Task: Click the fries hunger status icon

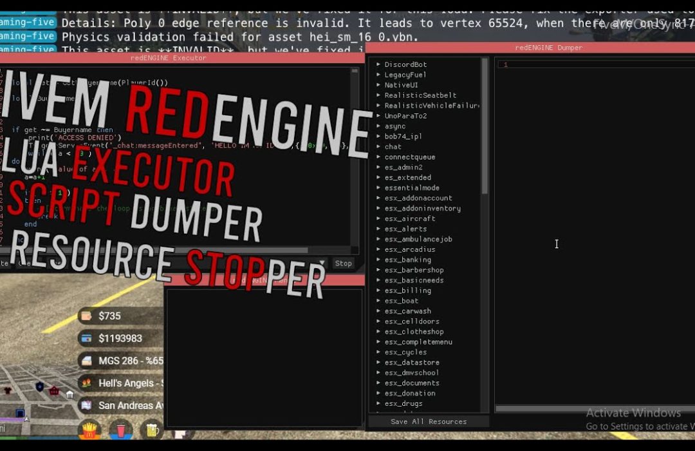Action: point(89,430)
